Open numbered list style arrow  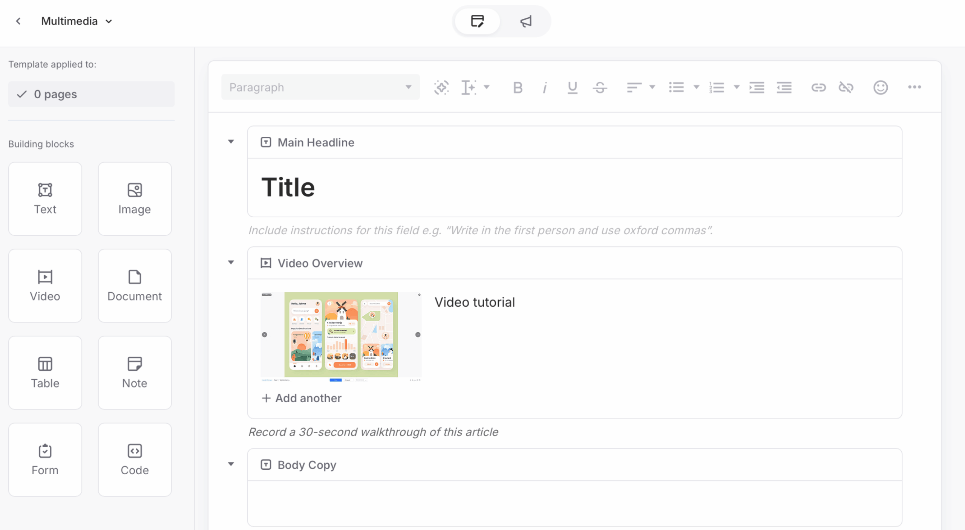(736, 87)
